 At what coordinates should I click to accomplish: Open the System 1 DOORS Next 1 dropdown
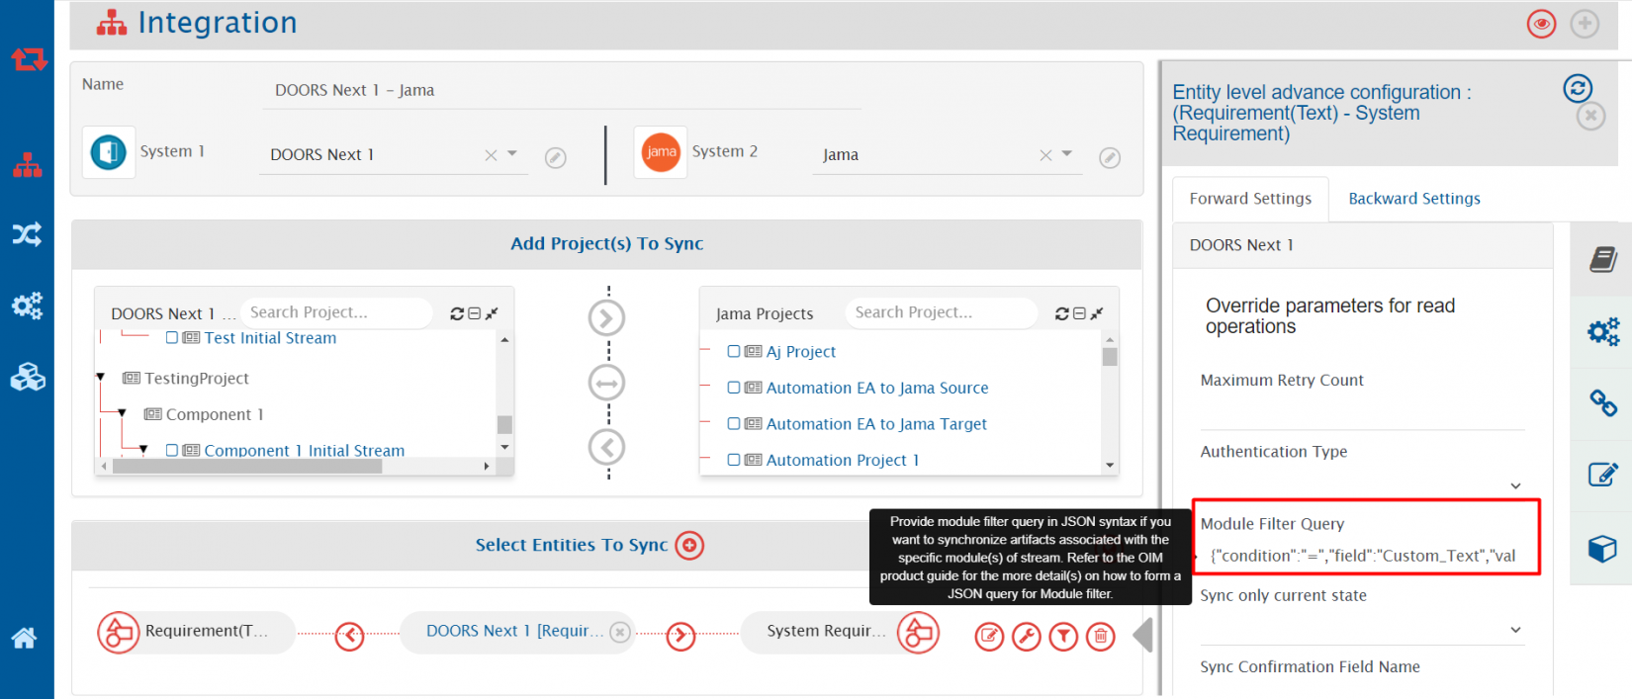click(512, 154)
